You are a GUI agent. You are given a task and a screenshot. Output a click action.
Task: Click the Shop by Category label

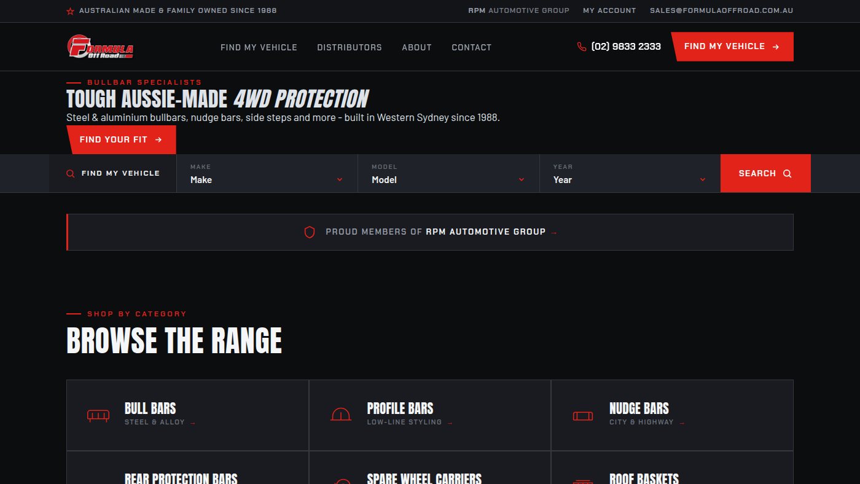[136, 314]
